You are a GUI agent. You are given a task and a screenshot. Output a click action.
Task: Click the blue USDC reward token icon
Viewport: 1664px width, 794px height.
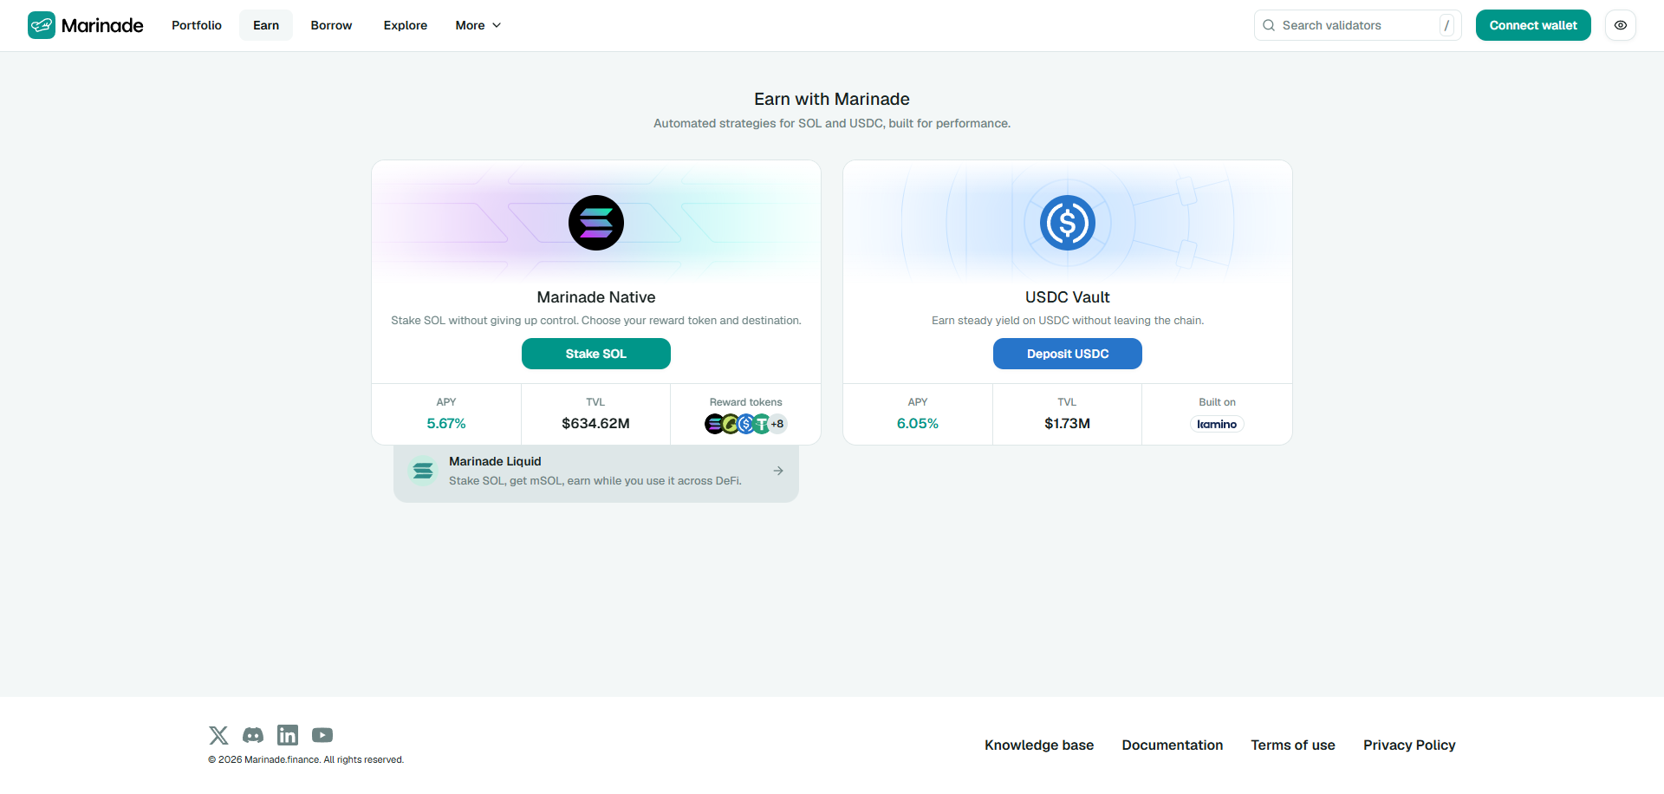pos(746,424)
